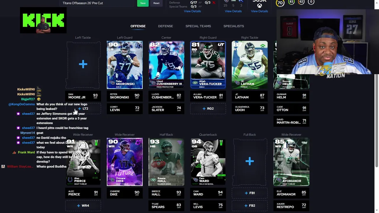This screenshot has height=213, width=379.
Task: Click the Dan Moore Jr 93 depth row
Action: pyautogui.click(x=83, y=96)
